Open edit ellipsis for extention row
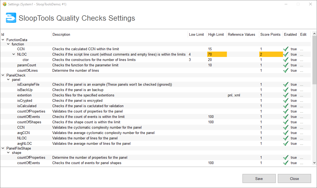Screen dimensions: 317x188 click(302, 96)
